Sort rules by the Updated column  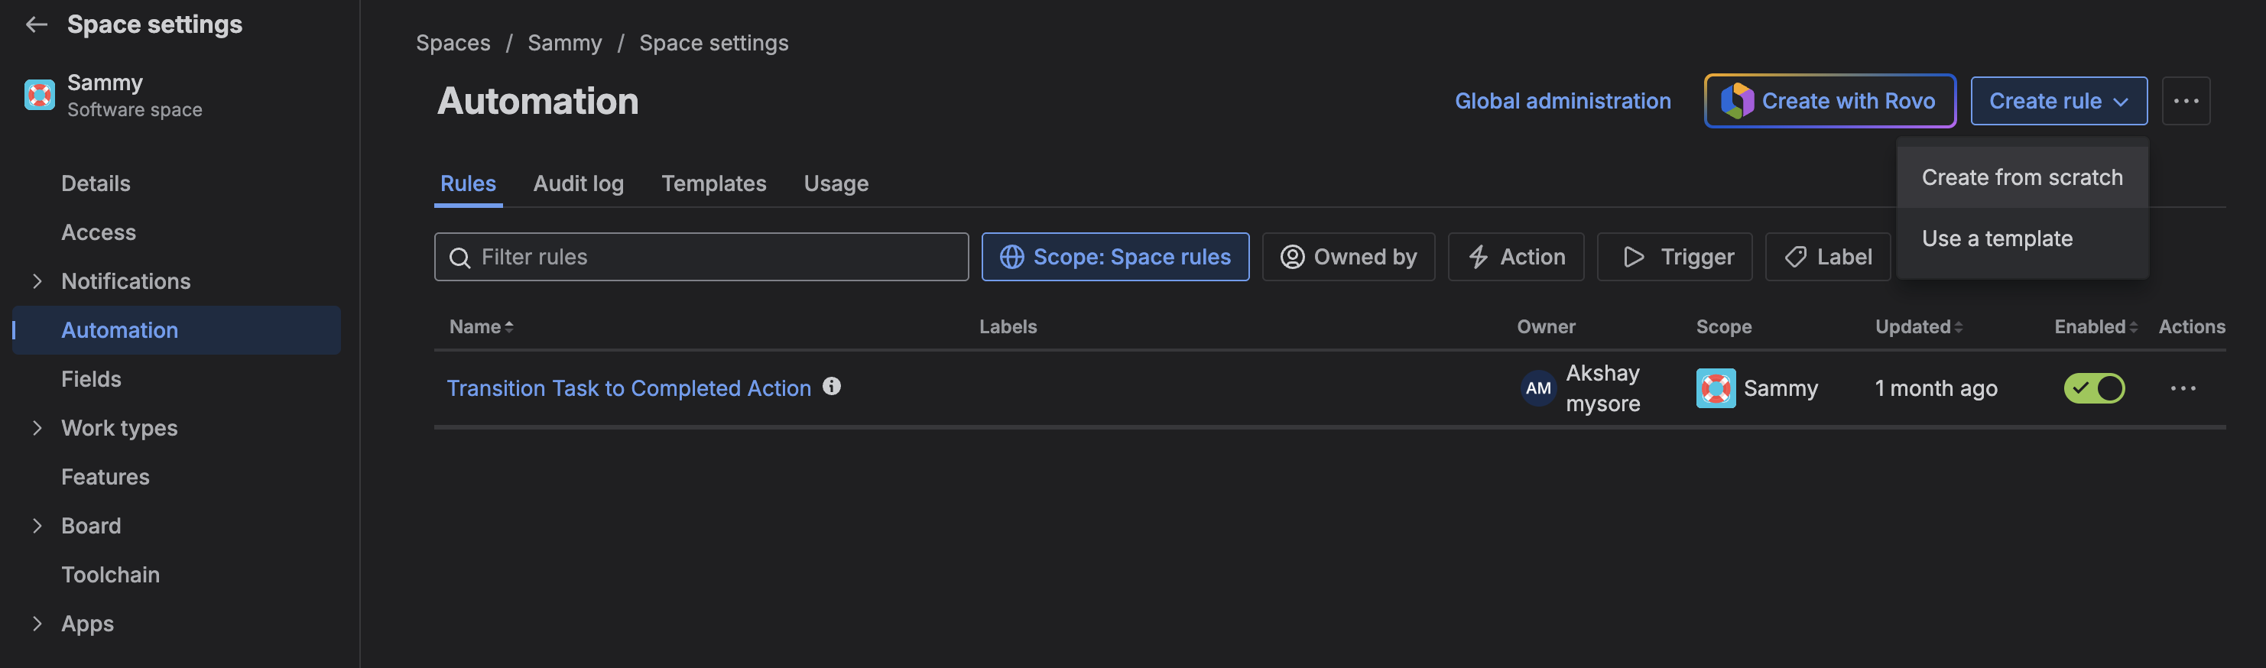coord(1919,327)
